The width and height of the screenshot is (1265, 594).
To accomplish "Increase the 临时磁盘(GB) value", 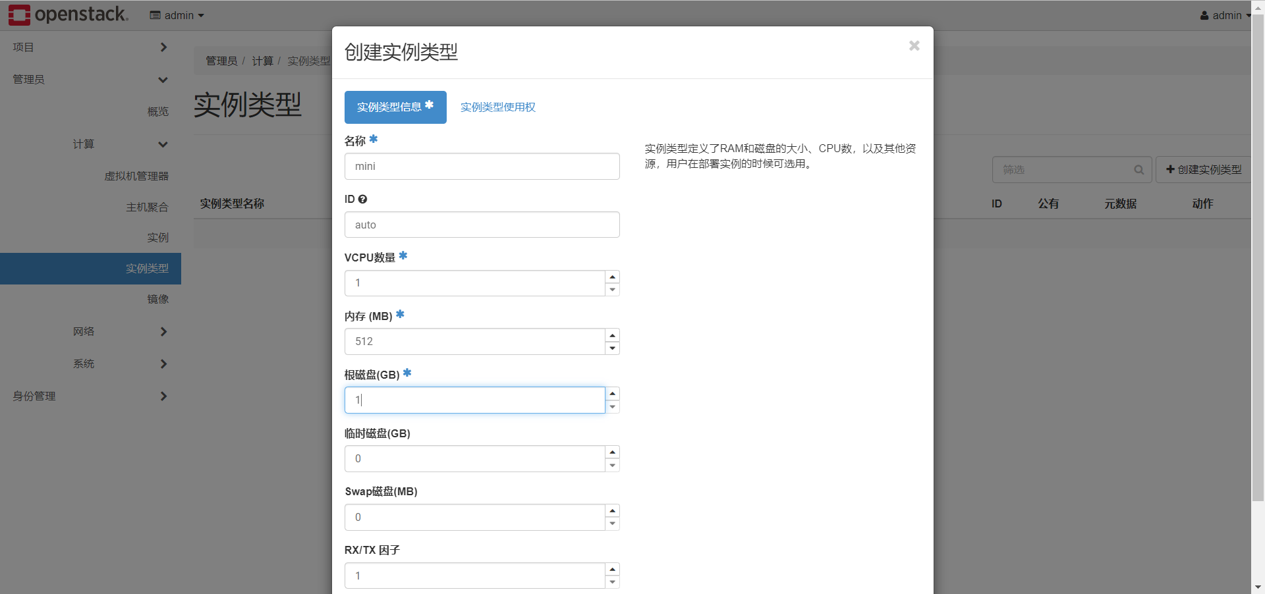I will click(613, 452).
